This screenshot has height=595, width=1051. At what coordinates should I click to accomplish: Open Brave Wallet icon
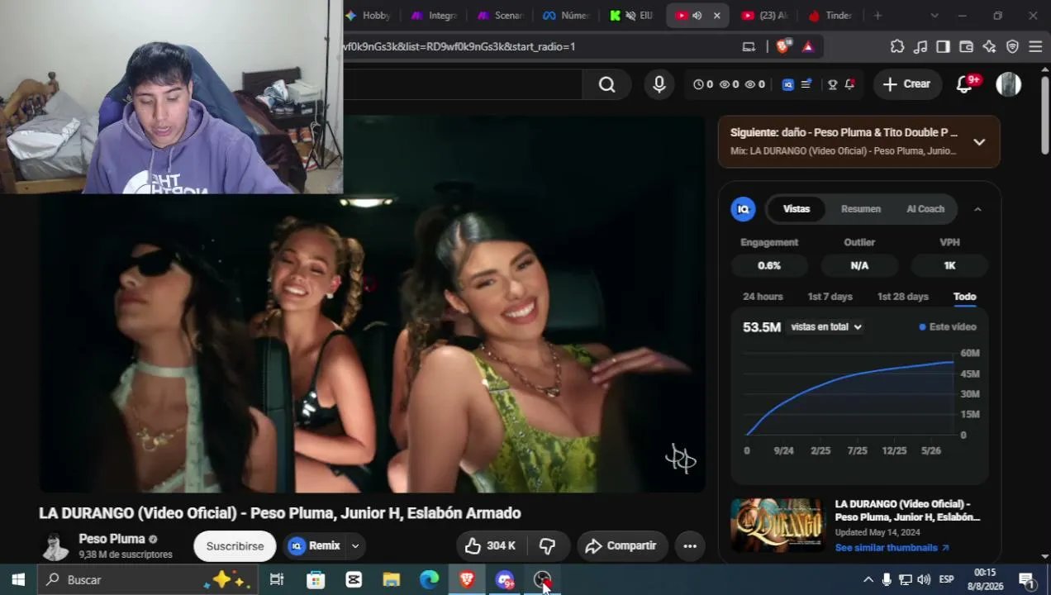point(966,46)
